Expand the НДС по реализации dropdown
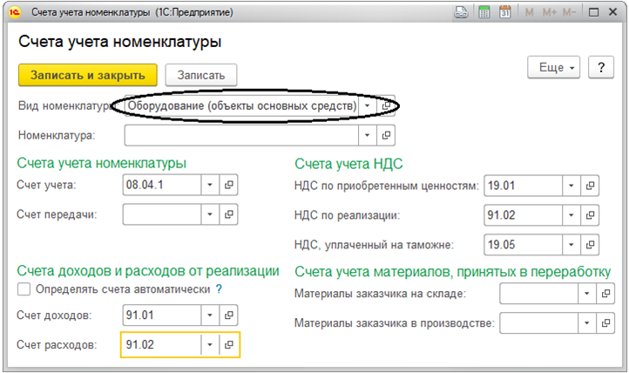629x373 pixels. tap(572, 215)
